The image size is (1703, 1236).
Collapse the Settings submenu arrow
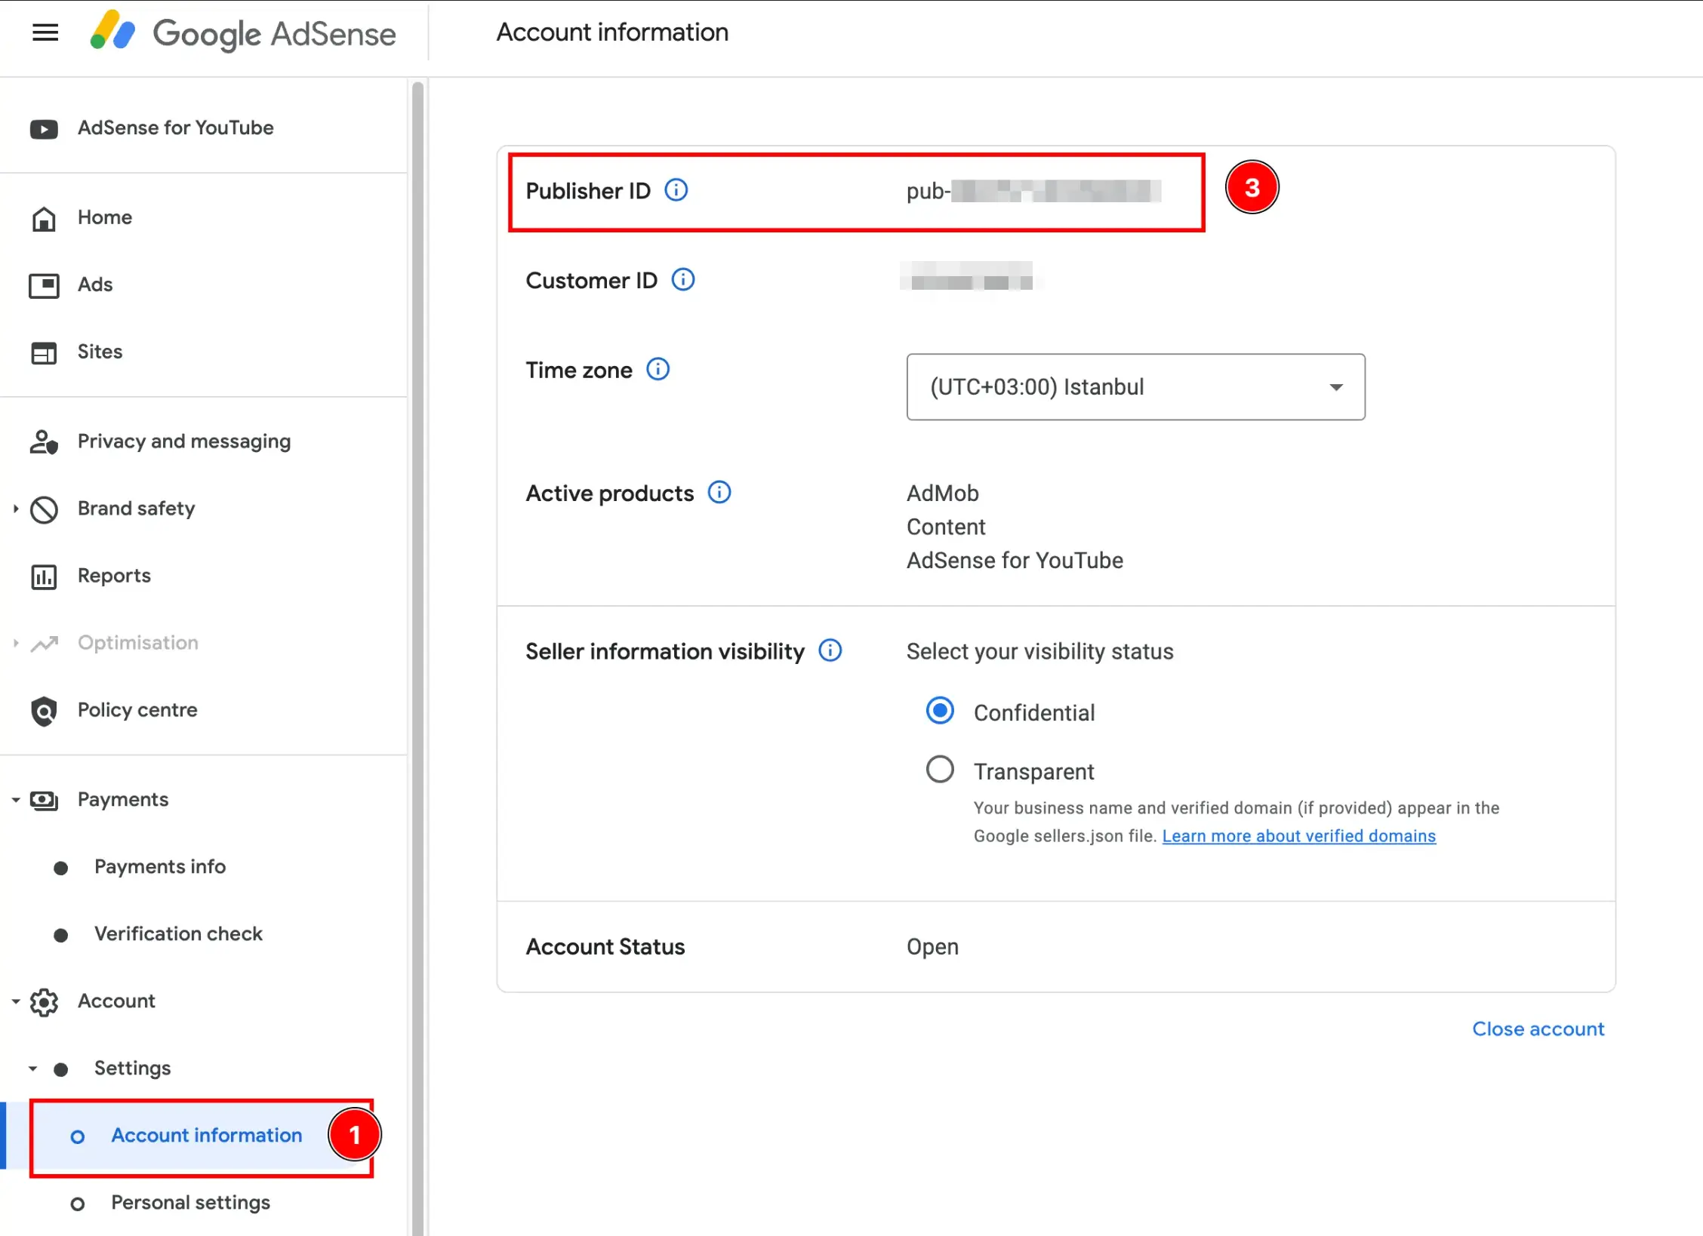click(32, 1068)
